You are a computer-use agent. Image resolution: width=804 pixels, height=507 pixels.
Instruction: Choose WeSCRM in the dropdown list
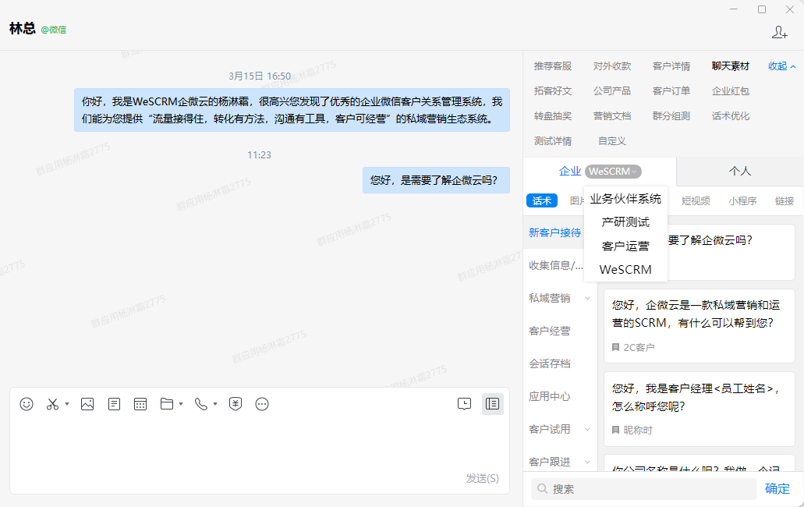pyautogui.click(x=625, y=270)
